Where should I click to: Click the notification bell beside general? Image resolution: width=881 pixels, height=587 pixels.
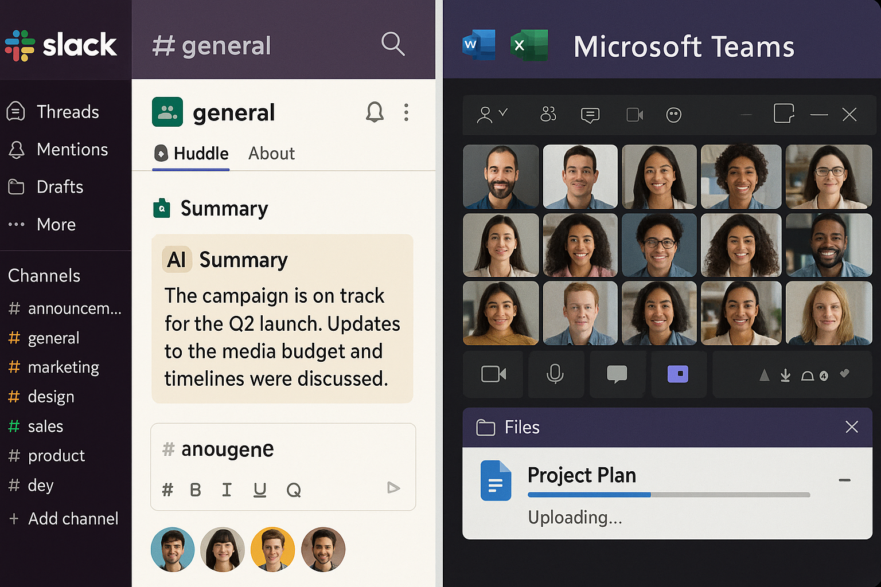(375, 112)
